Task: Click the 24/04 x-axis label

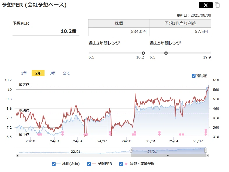Action: click(x=78, y=141)
